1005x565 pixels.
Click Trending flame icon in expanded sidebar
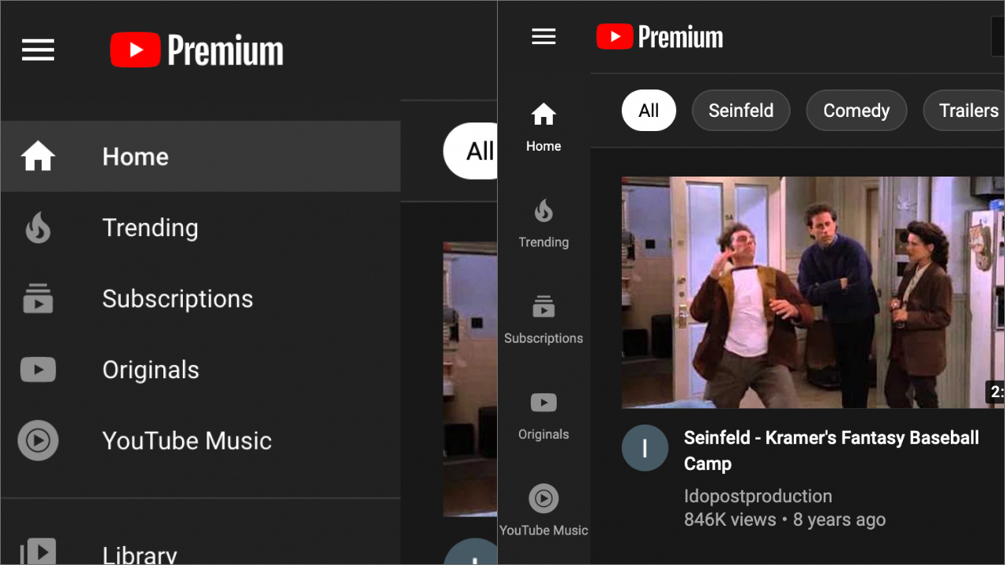click(x=38, y=228)
